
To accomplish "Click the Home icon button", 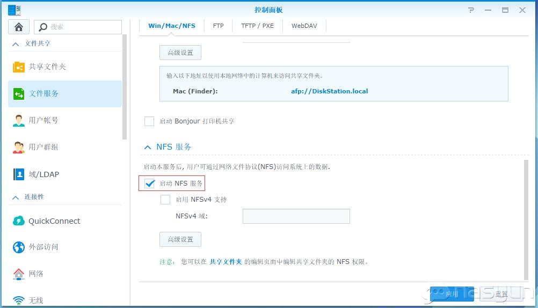I will [x=19, y=27].
